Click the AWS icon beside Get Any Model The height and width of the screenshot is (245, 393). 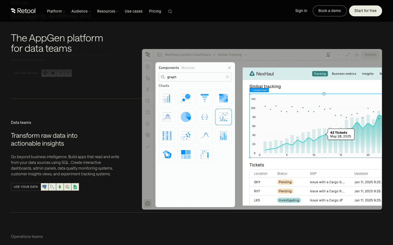click(68, 73)
